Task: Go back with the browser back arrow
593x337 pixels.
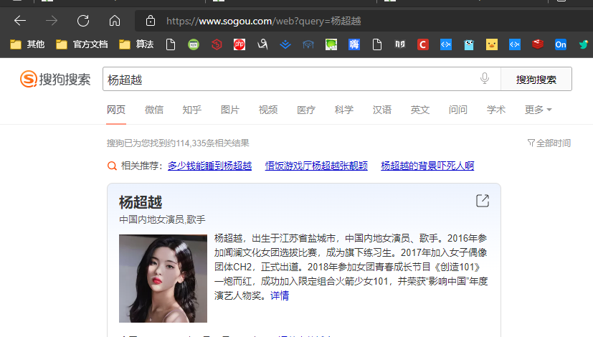Action: (20, 20)
